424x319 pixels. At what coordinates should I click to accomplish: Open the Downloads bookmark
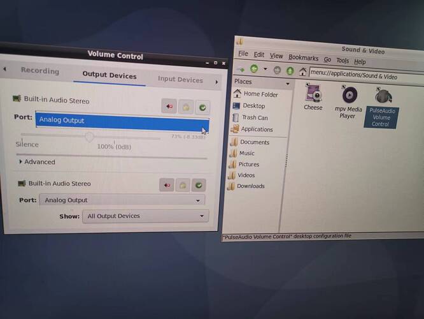coord(246,186)
